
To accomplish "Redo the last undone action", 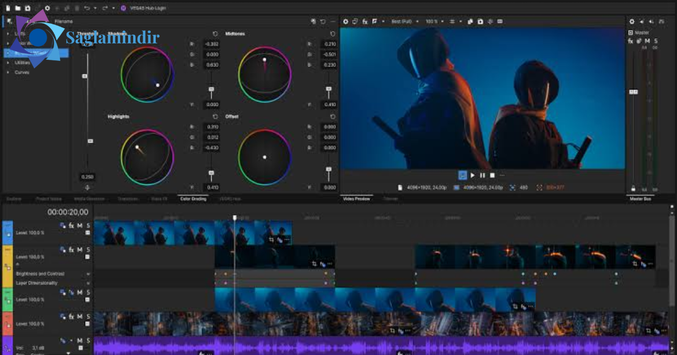I will [x=105, y=8].
